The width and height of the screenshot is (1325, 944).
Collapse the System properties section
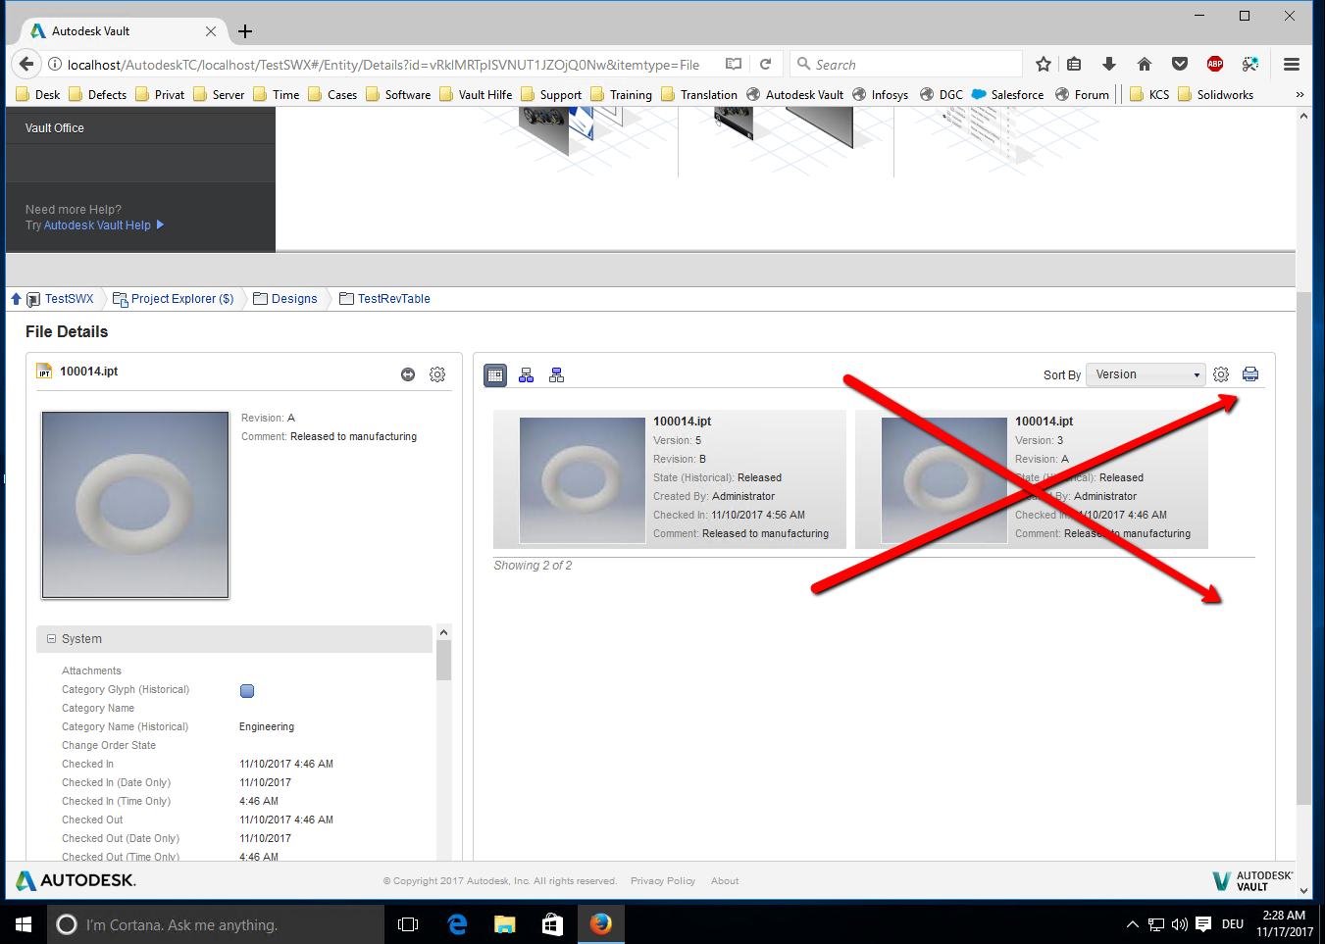52,639
